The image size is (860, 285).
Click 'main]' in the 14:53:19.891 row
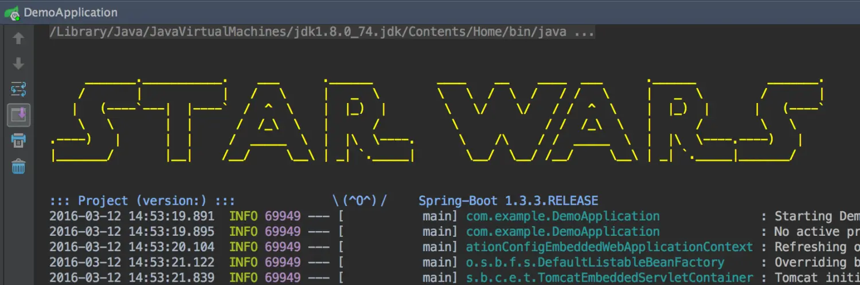(x=440, y=216)
